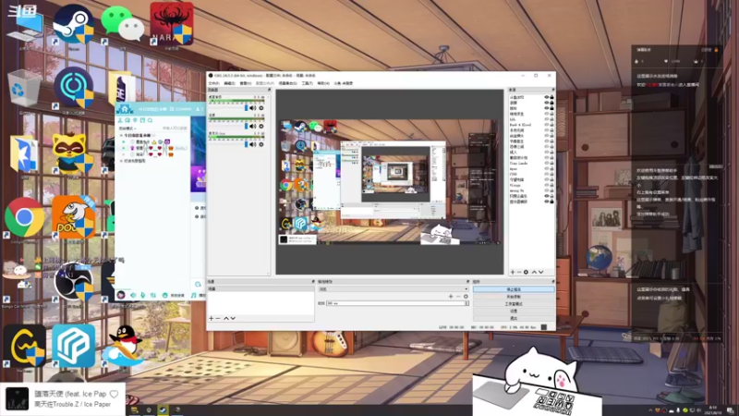Pop out the Audio Mixer panel

[x=269, y=90]
